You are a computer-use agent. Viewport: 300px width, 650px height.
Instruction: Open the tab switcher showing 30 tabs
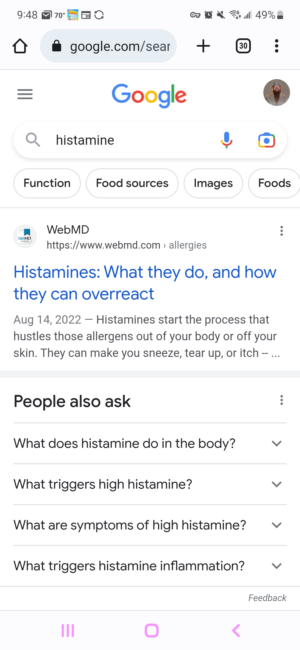[243, 46]
